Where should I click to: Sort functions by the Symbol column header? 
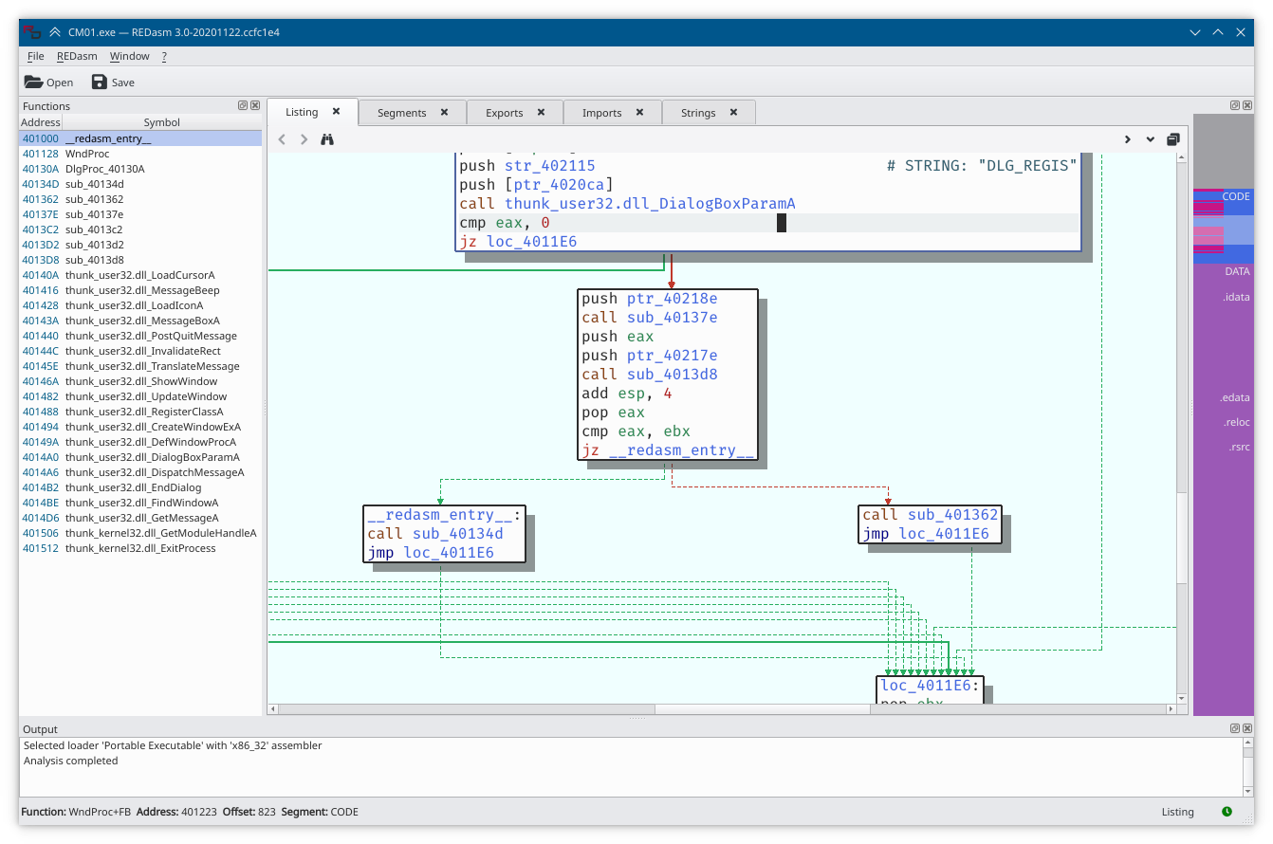point(161,122)
